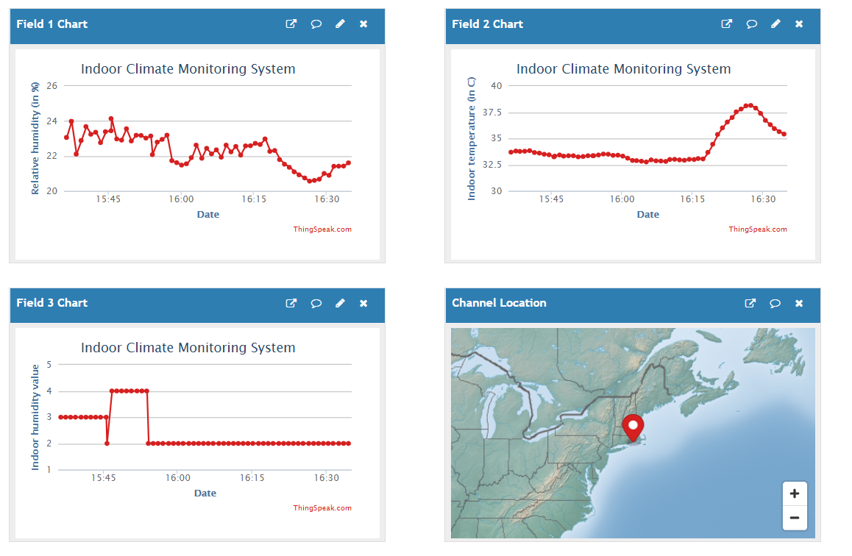The width and height of the screenshot is (852, 556).
Task: Add a comment to Field 1 Chart
Action: [x=316, y=24]
